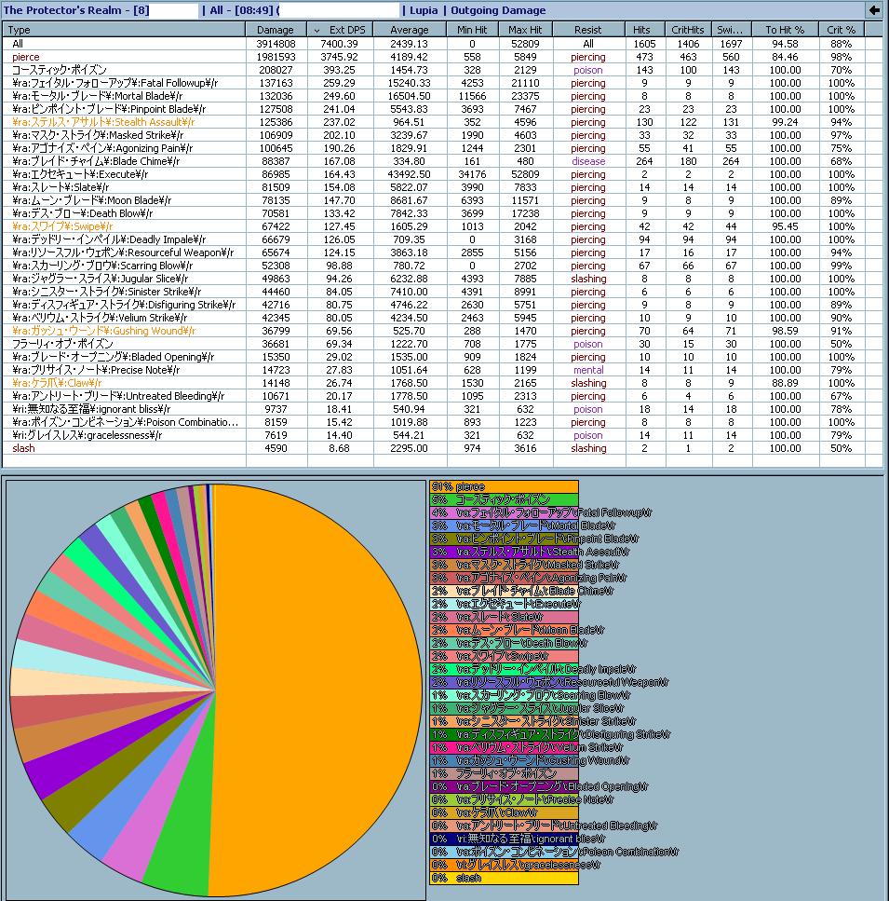Select the ignorant bliss row

coord(442,409)
